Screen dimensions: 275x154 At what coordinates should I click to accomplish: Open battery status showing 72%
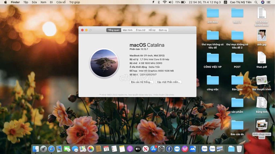(180, 2)
